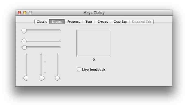
Task: Select the Sliders tab
Action: pos(57,22)
